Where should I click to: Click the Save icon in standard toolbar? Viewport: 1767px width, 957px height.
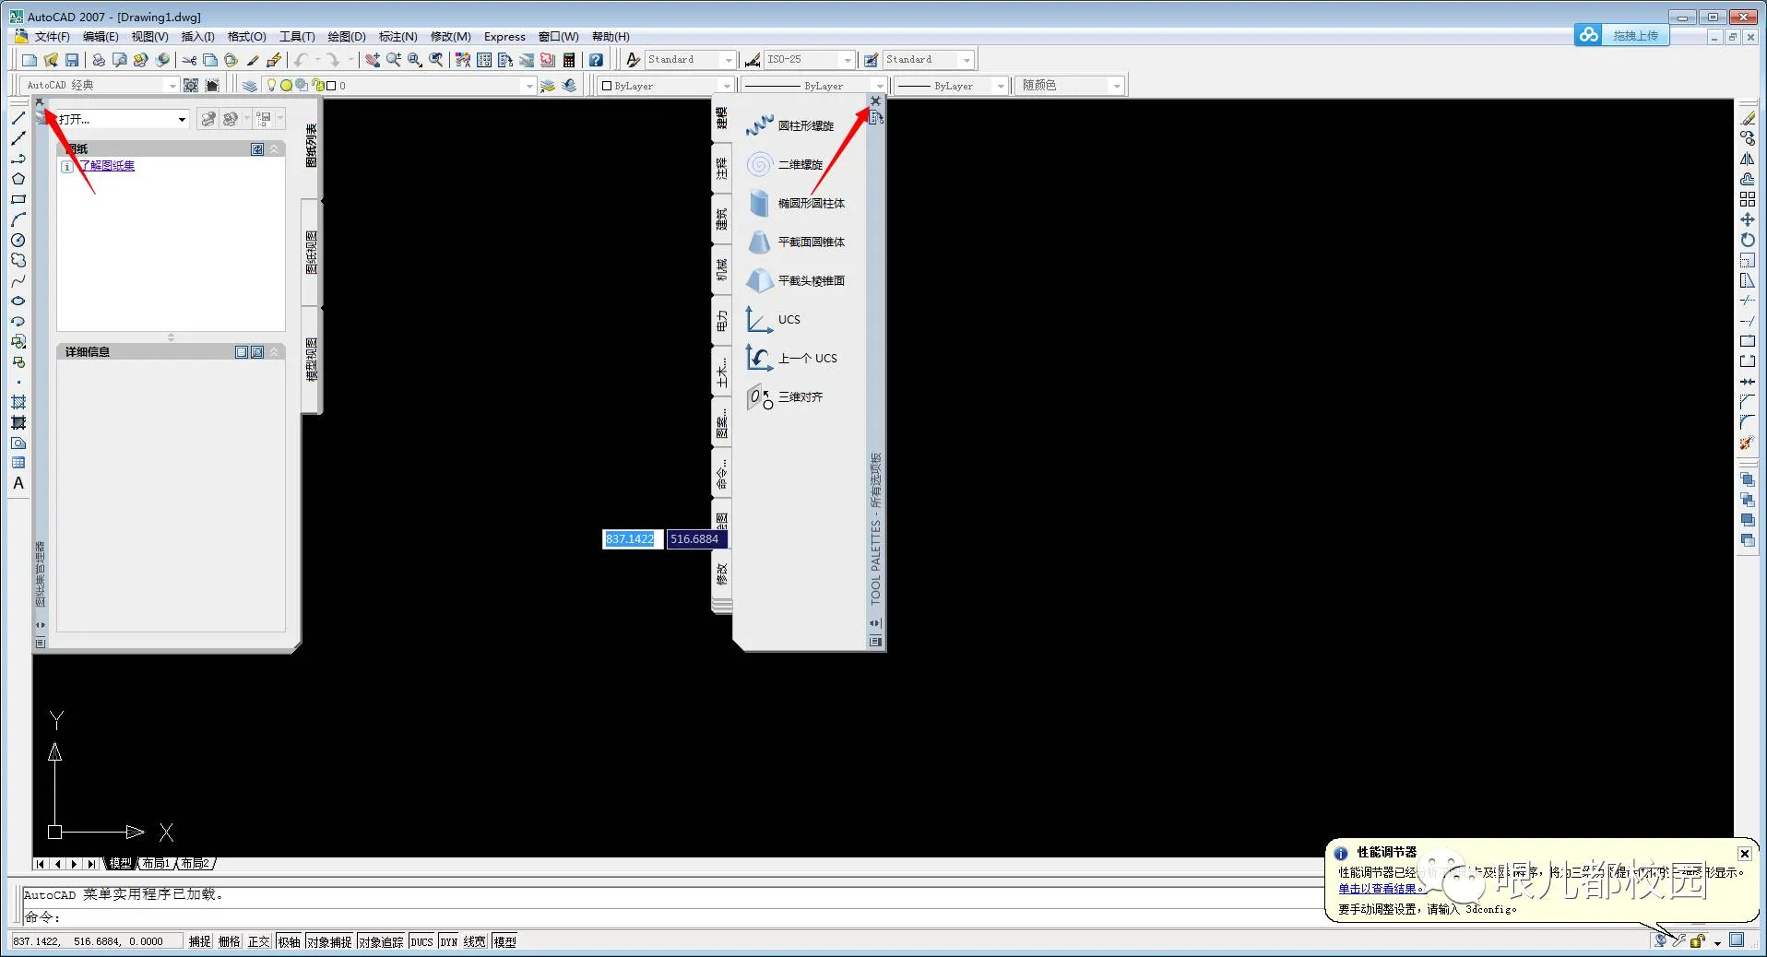72,60
